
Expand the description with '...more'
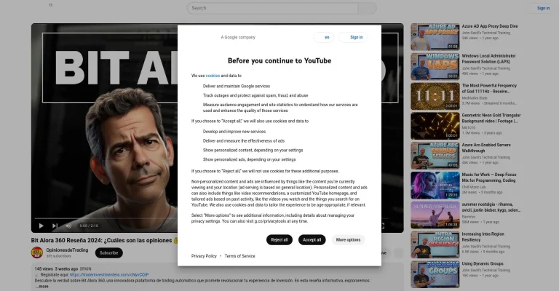pyautogui.click(x=41, y=286)
